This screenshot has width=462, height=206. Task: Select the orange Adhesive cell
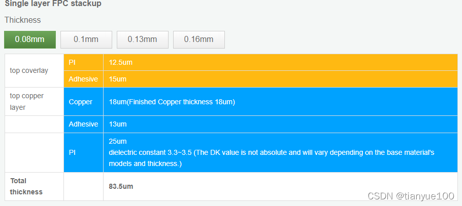(83, 79)
